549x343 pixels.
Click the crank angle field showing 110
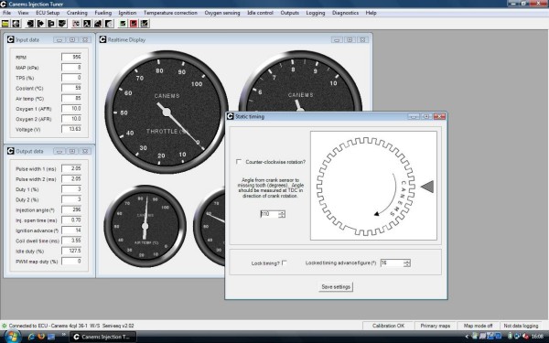pos(270,214)
